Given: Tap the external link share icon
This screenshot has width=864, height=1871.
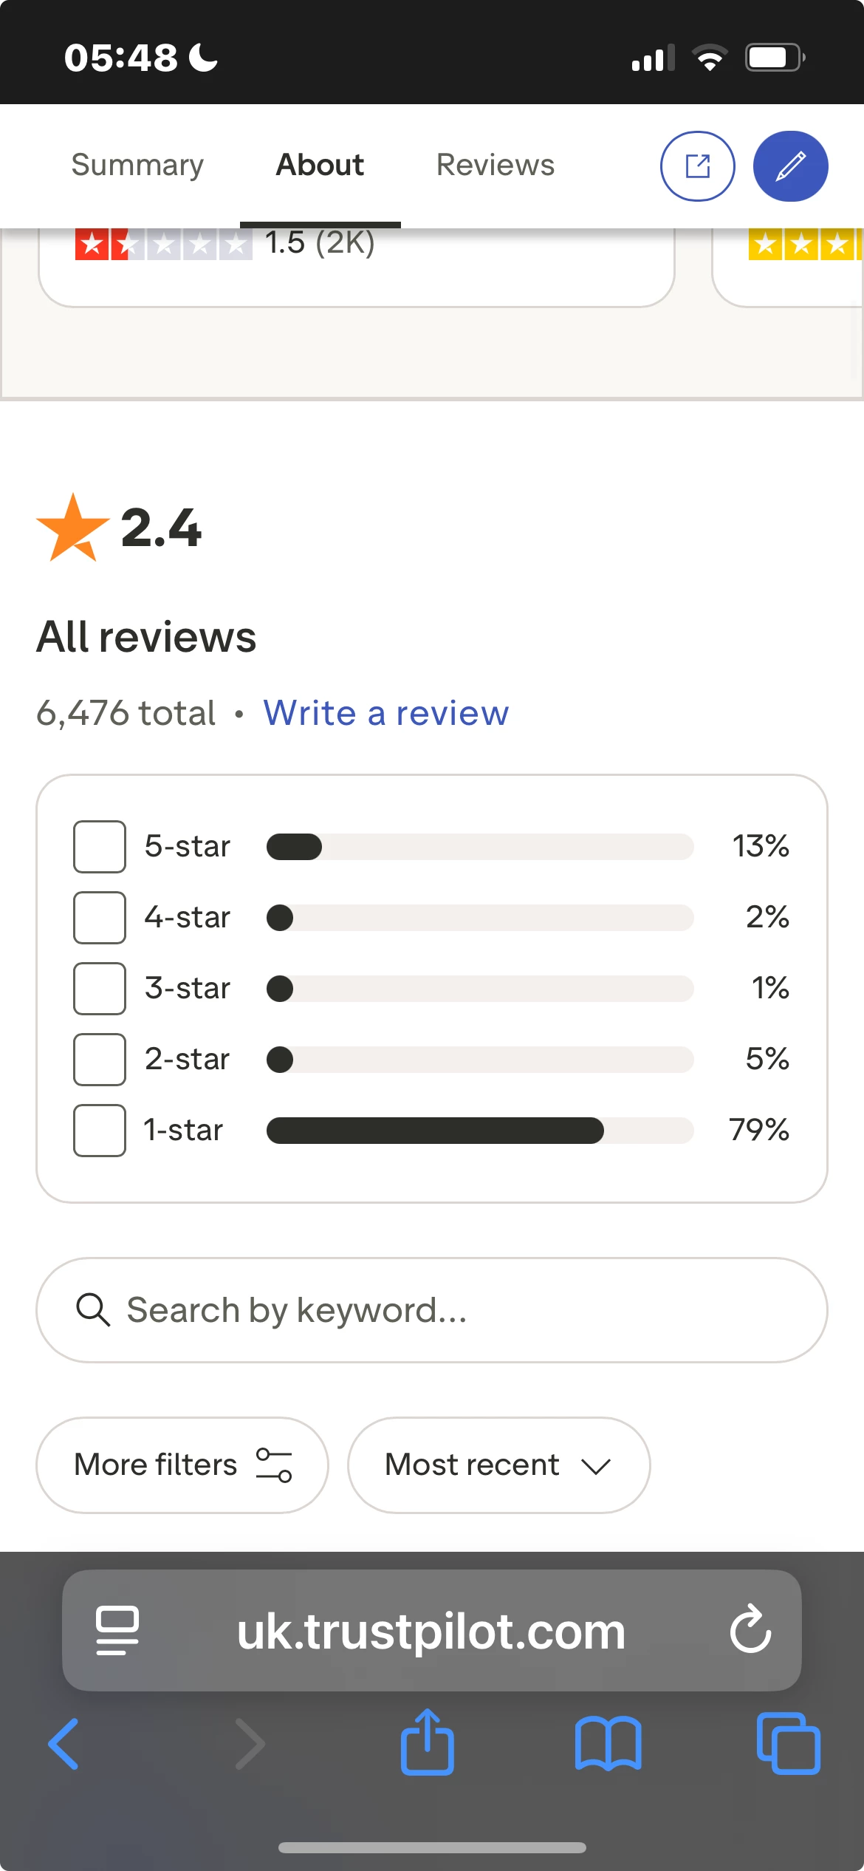Looking at the screenshot, I should point(697,166).
